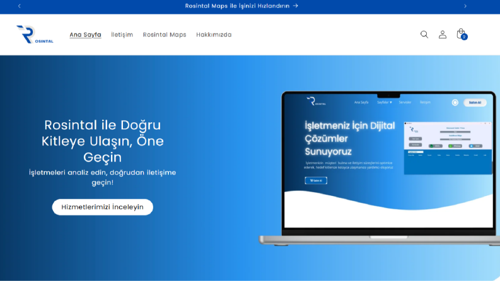Click the Hizmetlerimizi İnceleyin button
This screenshot has width=500, height=281.
[x=102, y=207]
